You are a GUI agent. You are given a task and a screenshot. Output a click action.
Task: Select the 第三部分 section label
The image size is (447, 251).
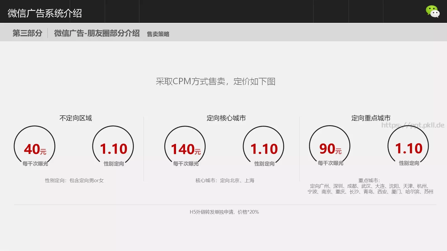coord(27,33)
